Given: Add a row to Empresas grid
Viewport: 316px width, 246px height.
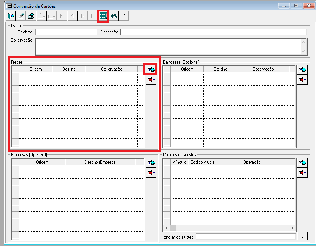Looking at the screenshot, I should (151, 163).
